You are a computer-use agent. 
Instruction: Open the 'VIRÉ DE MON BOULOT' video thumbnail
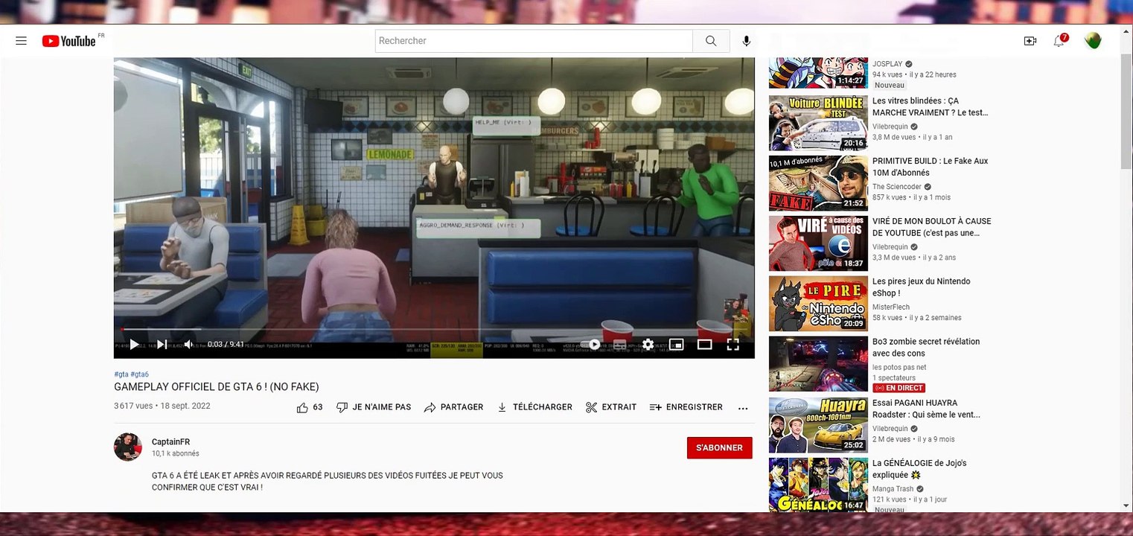coord(818,243)
